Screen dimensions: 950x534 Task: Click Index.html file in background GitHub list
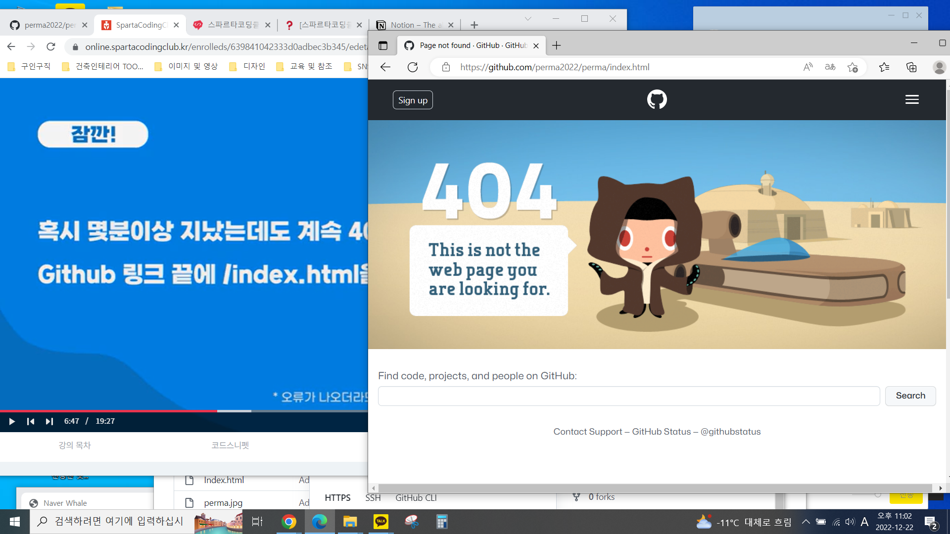click(x=224, y=480)
